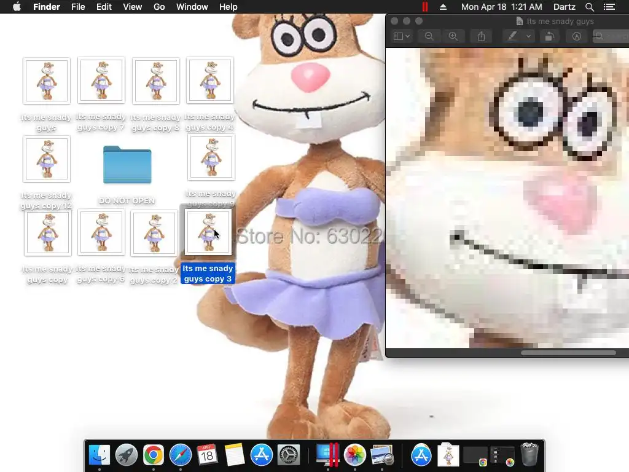Open the View menu

(x=133, y=7)
